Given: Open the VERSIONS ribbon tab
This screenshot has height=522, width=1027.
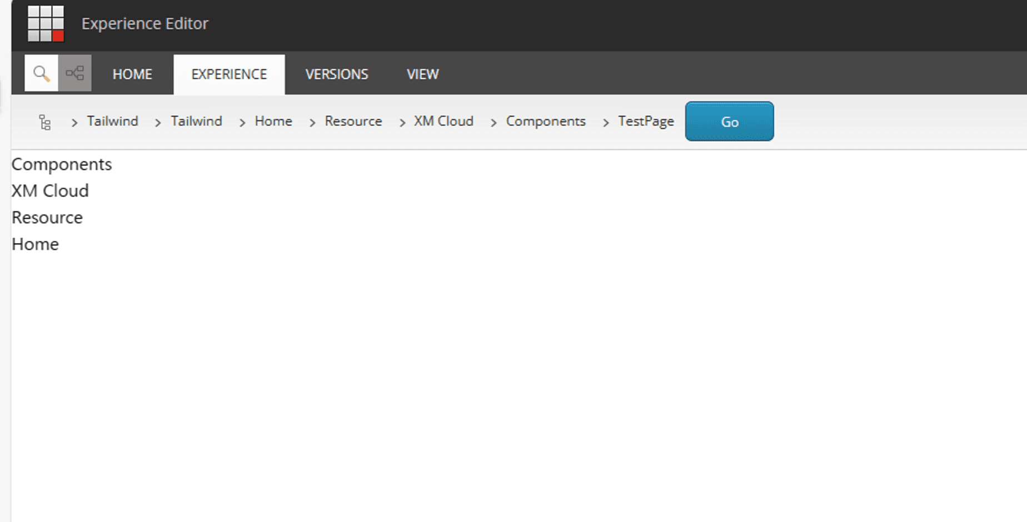Looking at the screenshot, I should (337, 74).
